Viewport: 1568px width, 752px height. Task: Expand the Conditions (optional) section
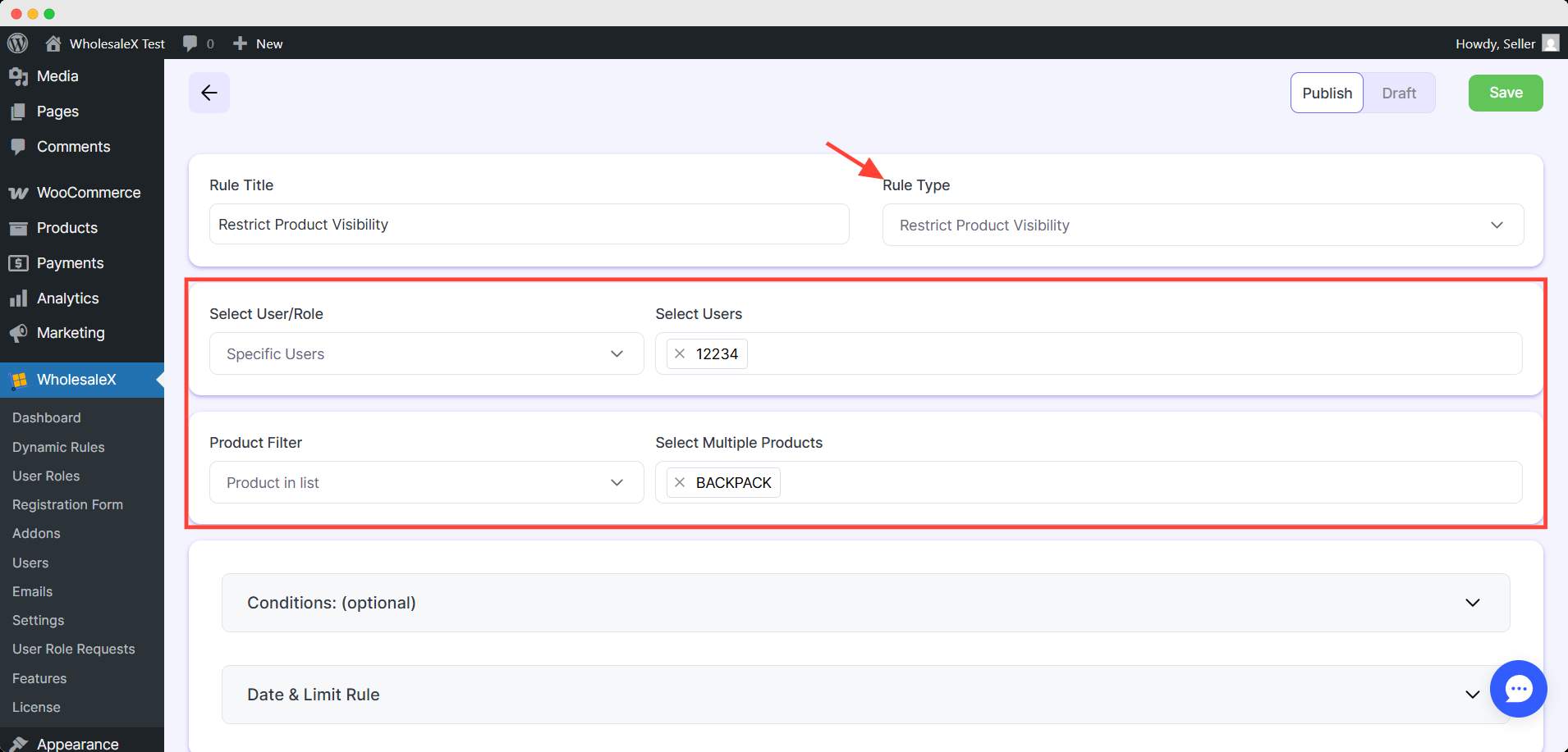click(x=865, y=603)
